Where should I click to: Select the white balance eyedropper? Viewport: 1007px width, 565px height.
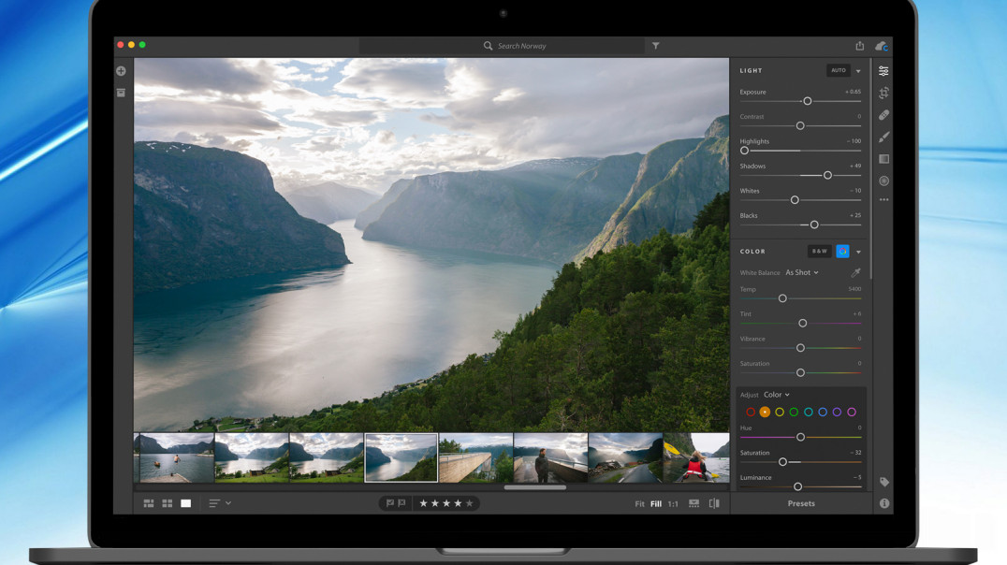pos(855,273)
